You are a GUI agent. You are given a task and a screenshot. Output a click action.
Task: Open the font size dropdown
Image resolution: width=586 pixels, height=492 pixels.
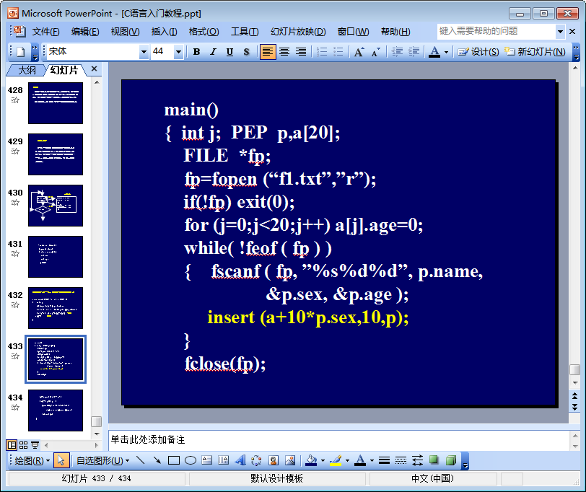(178, 52)
